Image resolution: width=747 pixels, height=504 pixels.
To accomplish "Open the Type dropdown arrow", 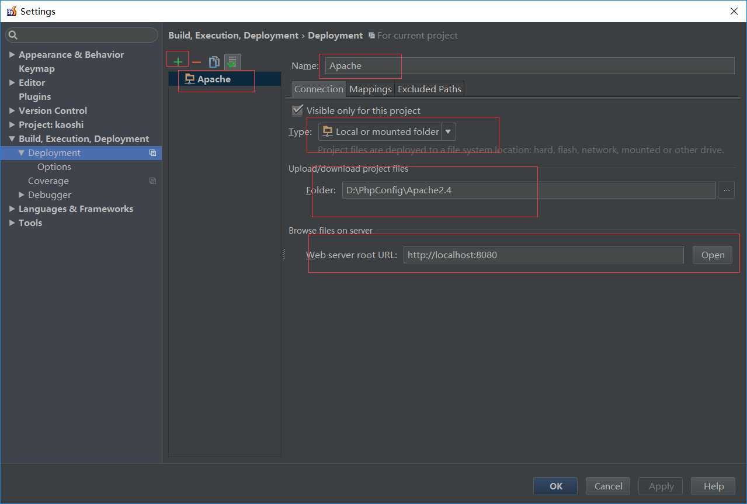I will pyautogui.click(x=448, y=131).
